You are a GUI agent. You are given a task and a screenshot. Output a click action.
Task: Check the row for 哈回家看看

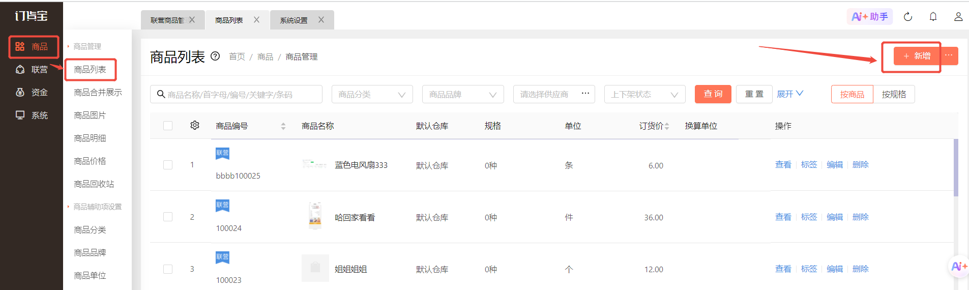[x=168, y=217]
